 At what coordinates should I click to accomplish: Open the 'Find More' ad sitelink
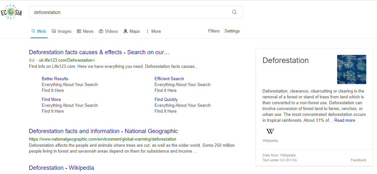(x=51, y=99)
